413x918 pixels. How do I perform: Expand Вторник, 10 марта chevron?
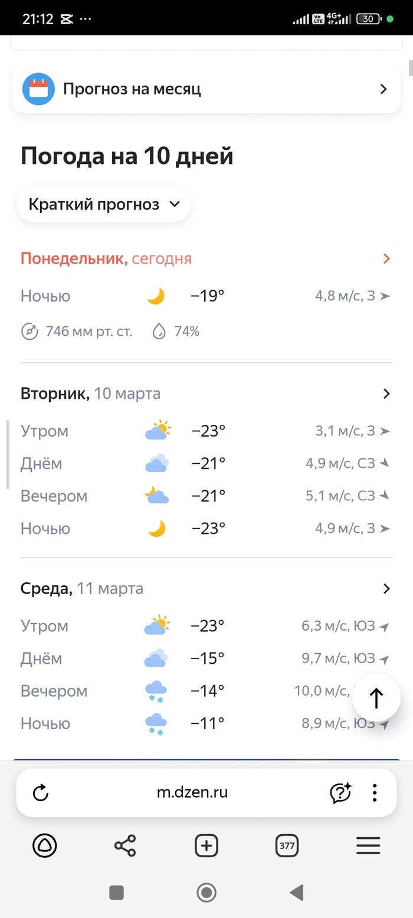coord(386,394)
